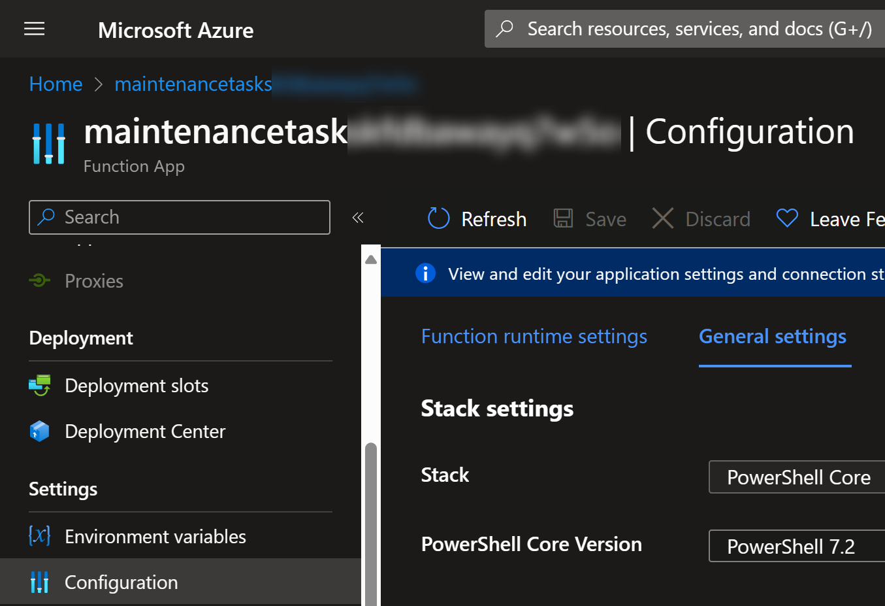Viewport: 885px width, 606px height.
Task: Refresh the configuration page
Action: point(477,219)
